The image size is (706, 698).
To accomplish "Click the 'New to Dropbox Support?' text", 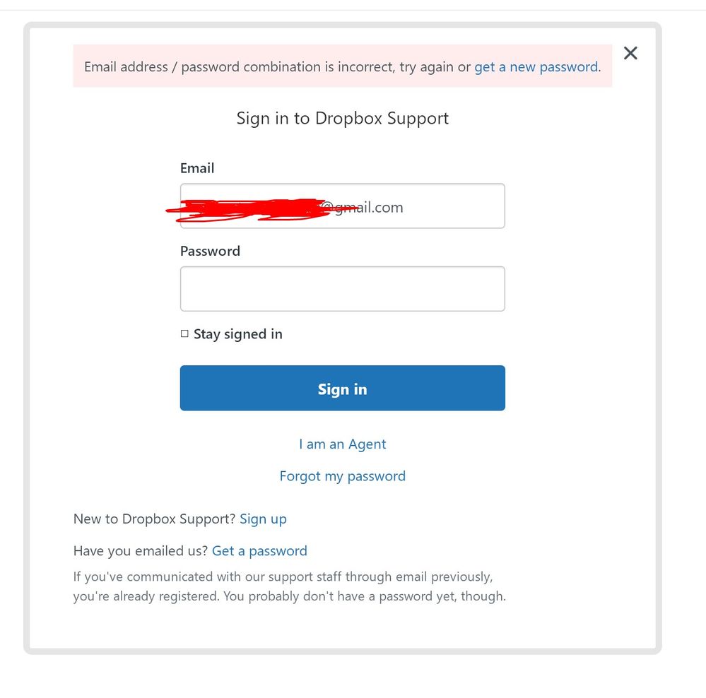I will [154, 519].
